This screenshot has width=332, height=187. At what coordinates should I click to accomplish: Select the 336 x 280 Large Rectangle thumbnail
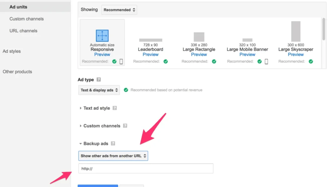click(x=199, y=37)
